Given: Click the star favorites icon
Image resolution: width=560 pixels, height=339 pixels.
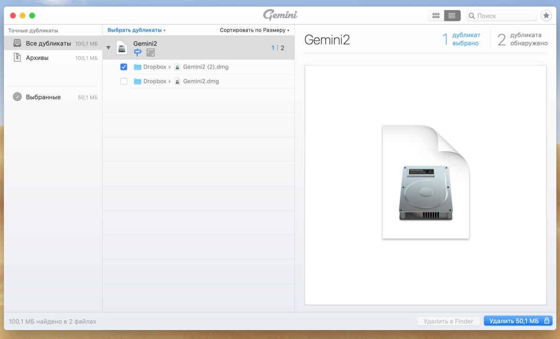Looking at the screenshot, I should [x=546, y=15].
